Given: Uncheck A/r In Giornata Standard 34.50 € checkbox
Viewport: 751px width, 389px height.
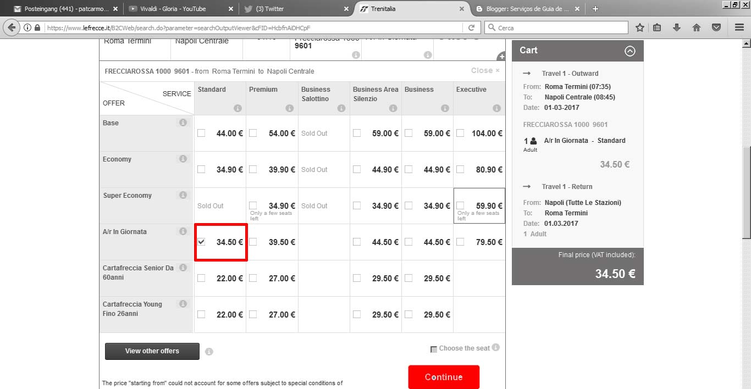Looking at the screenshot, I should coord(201,242).
